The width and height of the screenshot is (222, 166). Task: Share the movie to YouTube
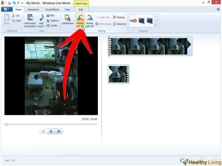(x=133, y=21)
